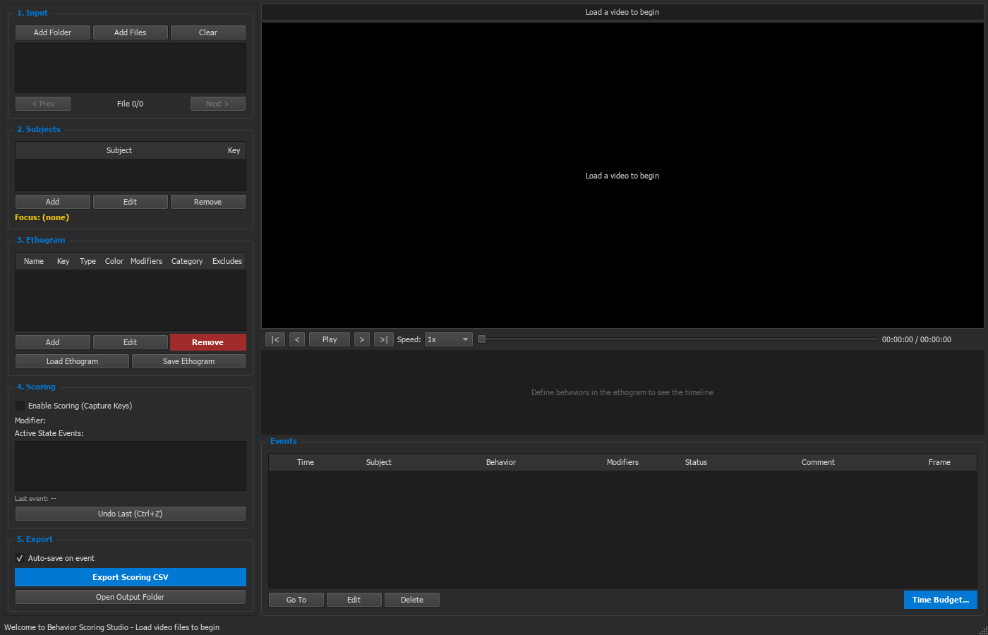Click Load Ethogram button
This screenshot has height=635, width=988.
tap(73, 361)
